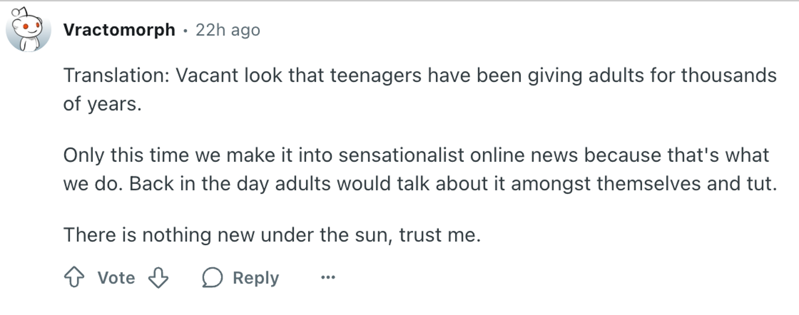The height and width of the screenshot is (315, 799).
Task: Click the Snoo avatar image
Action: tap(28, 30)
